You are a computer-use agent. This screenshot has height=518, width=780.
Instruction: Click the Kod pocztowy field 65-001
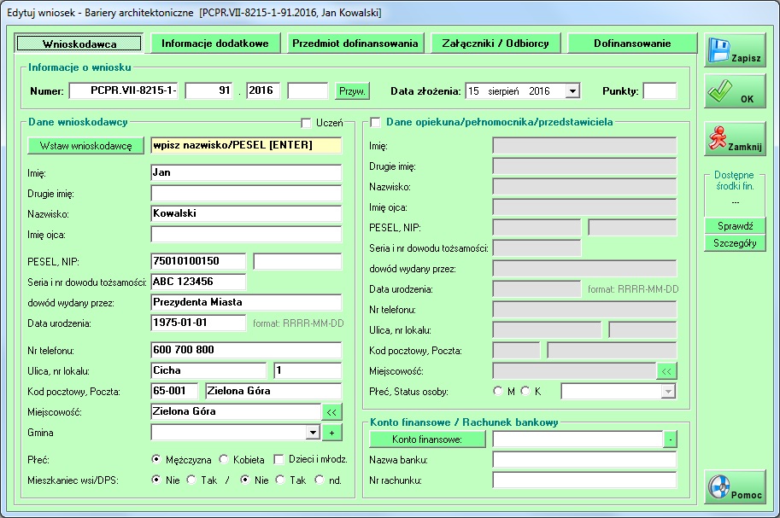point(174,391)
